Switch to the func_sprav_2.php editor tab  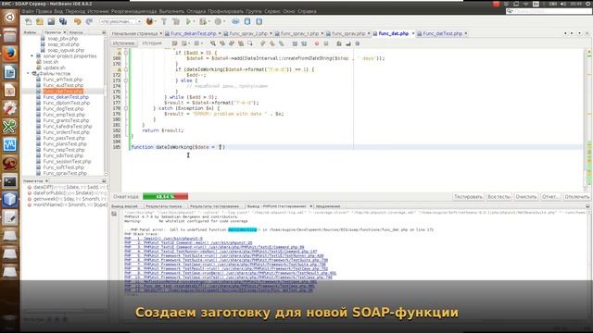click(247, 33)
